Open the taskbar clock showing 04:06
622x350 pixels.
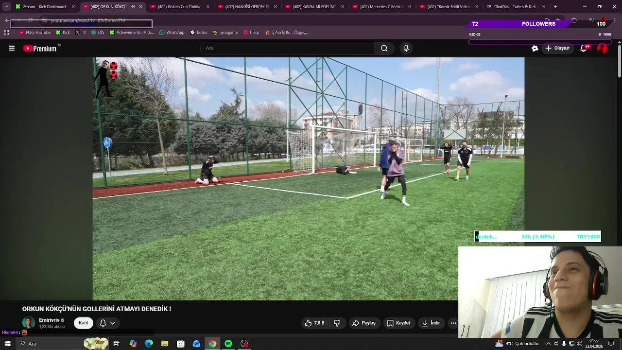[x=595, y=344]
